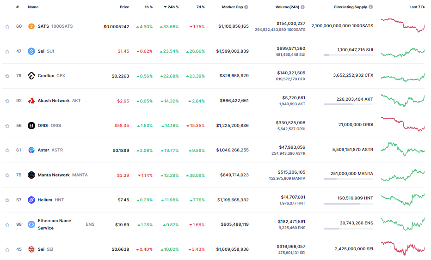
Task: Open the Ethereum Name Service logo icon
Action: (x=31, y=224)
